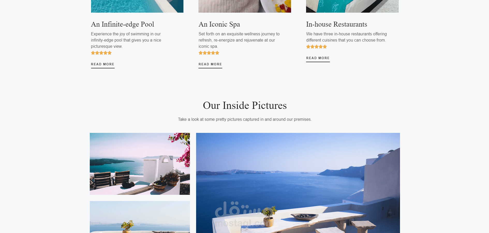This screenshot has width=489, height=233.
Task: Open Read More for An Iconic Spa
Action: pyautogui.click(x=210, y=64)
